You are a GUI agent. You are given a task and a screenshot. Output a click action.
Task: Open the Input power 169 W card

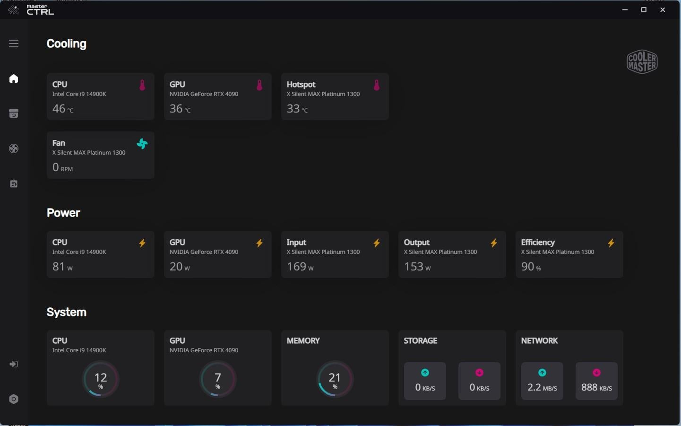click(335, 254)
